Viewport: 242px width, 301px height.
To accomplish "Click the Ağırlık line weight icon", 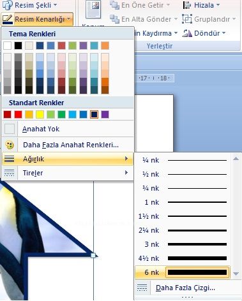I will (x=10, y=159).
